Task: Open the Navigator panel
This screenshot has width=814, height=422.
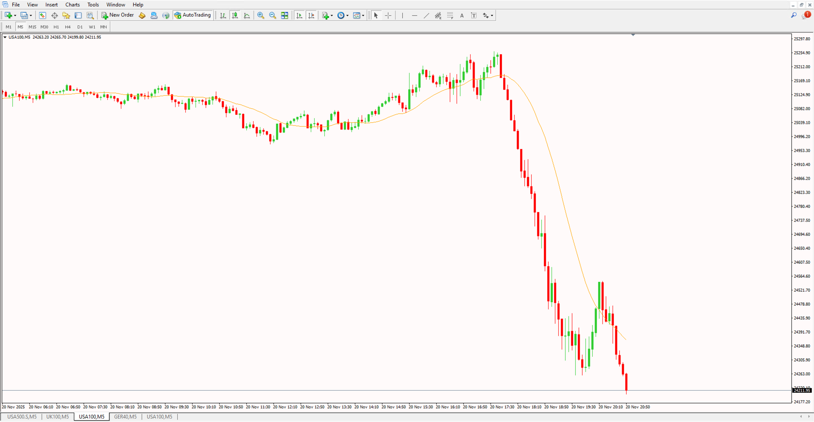Action: tap(66, 15)
